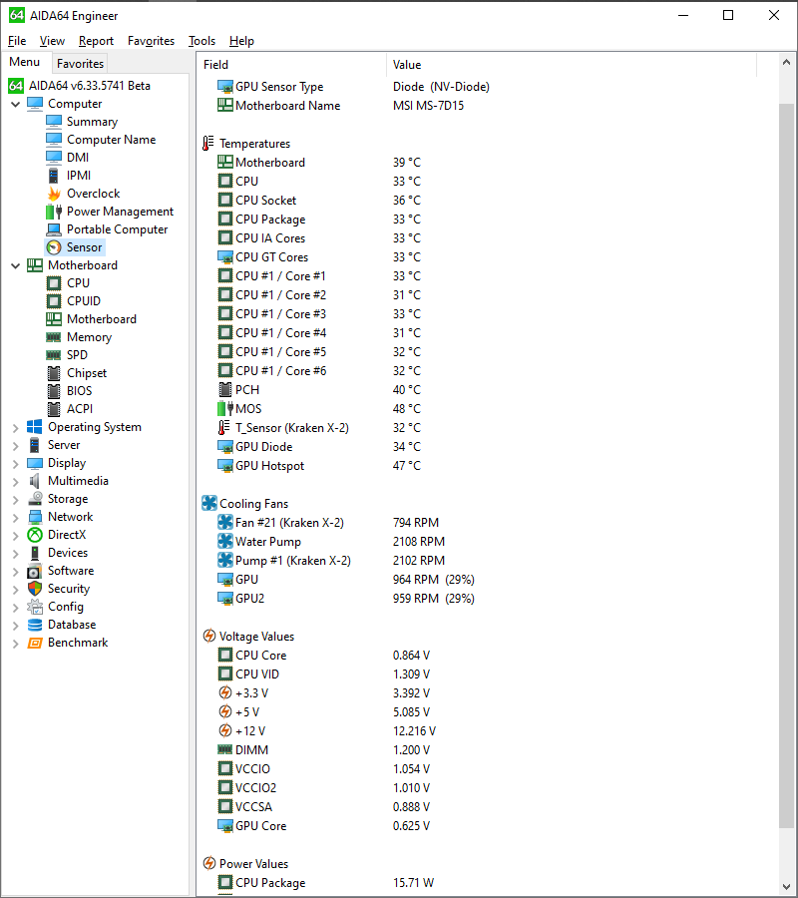Expand the Display tree node
798x898 pixels.
tap(15, 464)
